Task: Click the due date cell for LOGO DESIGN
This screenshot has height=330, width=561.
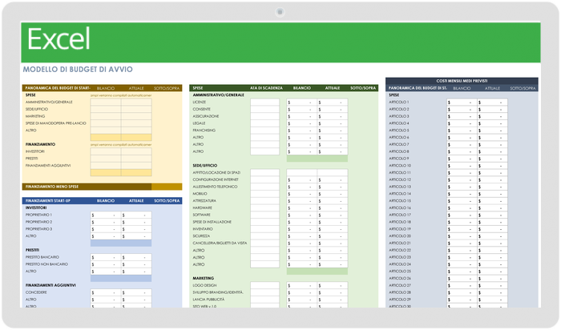Action: pos(264,285)
